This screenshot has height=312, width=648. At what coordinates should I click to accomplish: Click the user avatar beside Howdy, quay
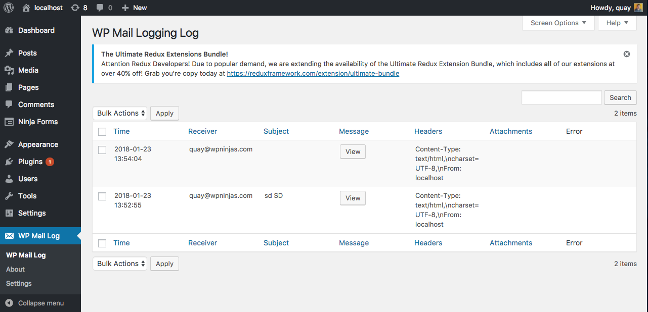pyautogui.click(x=638, y=8)
